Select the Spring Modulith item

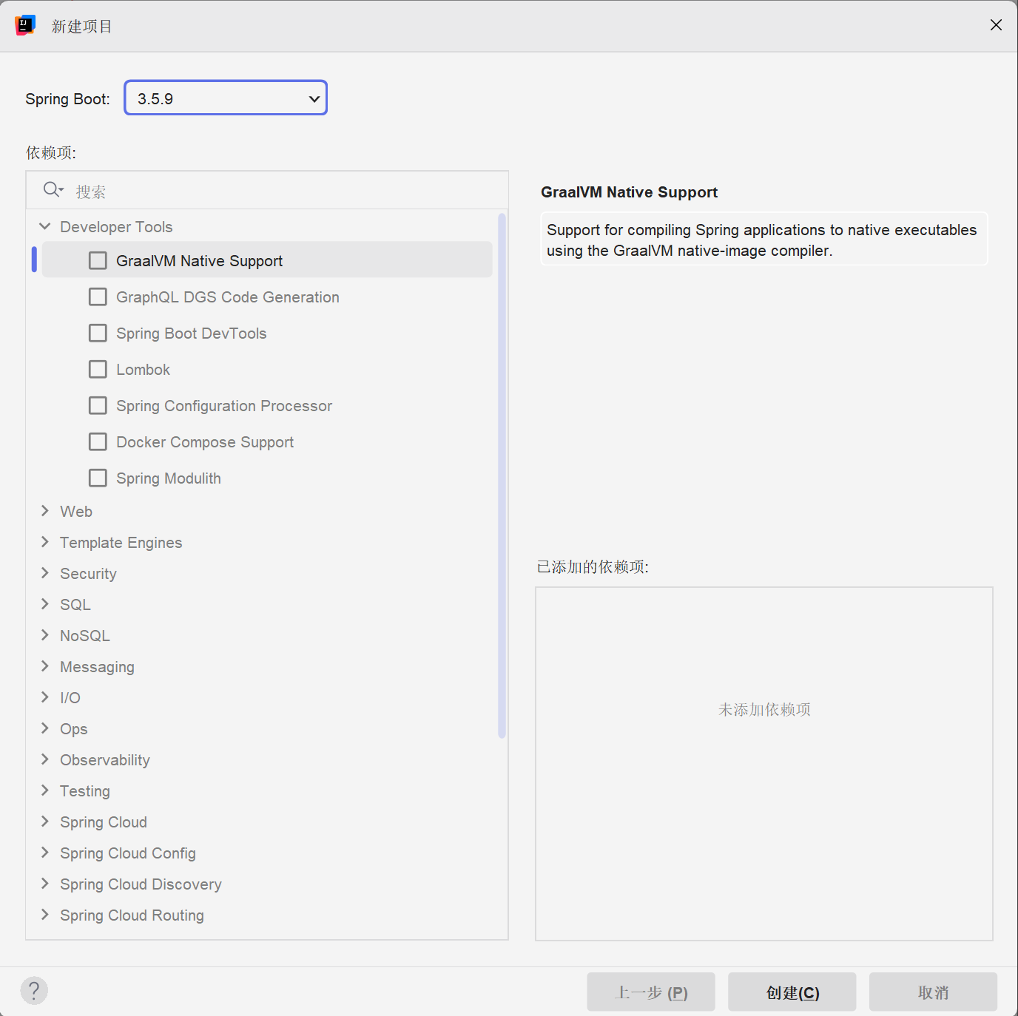(x=168, y=478)
